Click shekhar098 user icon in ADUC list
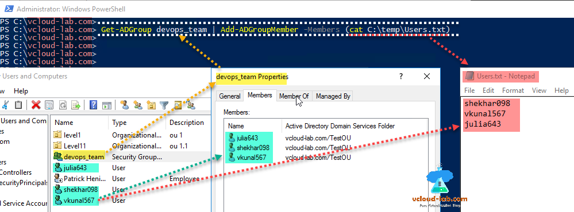 click(x=58, y=190)
